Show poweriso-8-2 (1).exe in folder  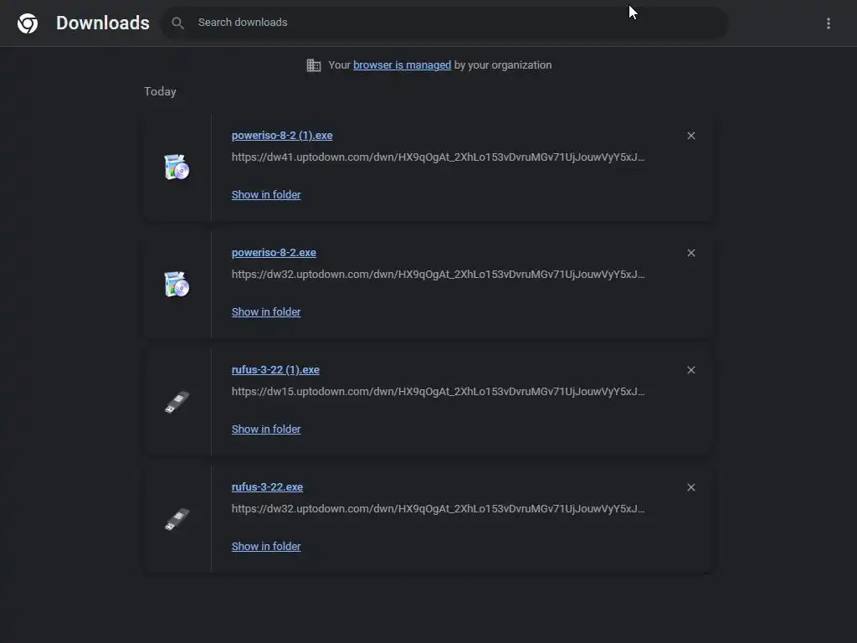[x=266, y=195]
